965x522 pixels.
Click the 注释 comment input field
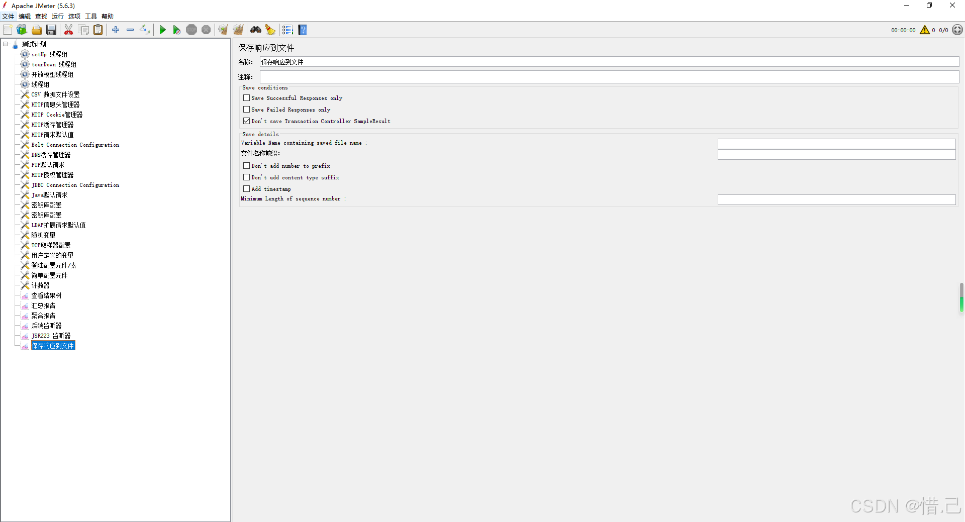pos(609,77)
